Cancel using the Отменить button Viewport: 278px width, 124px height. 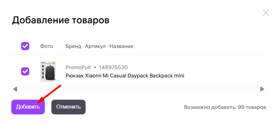coord(68,107)
